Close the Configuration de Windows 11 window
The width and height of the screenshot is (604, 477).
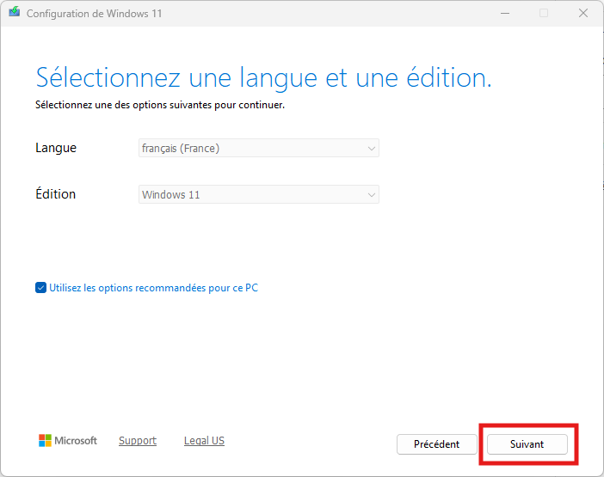coord(583,14)
